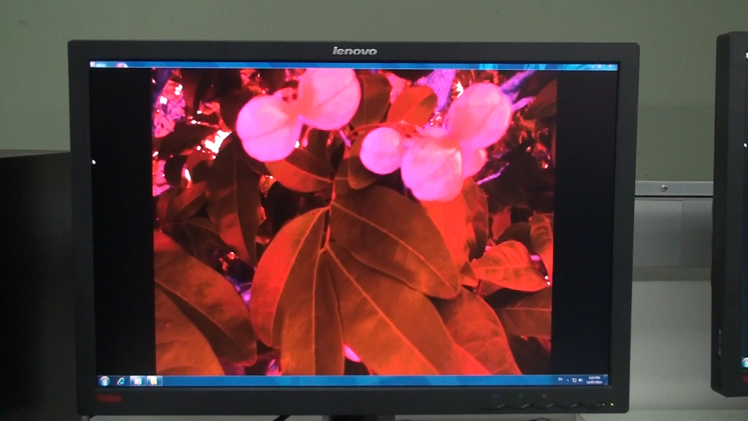The width and height of the screenshot is (748, 421).
Task: Launch Internet Explorer from the taskbar
Action: [x=121, y=381]
